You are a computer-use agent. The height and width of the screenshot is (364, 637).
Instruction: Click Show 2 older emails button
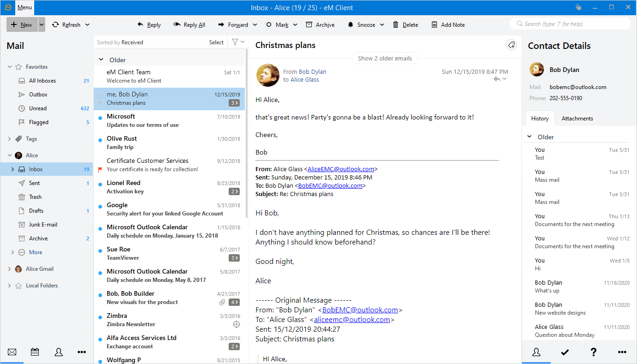click(385, 58)
